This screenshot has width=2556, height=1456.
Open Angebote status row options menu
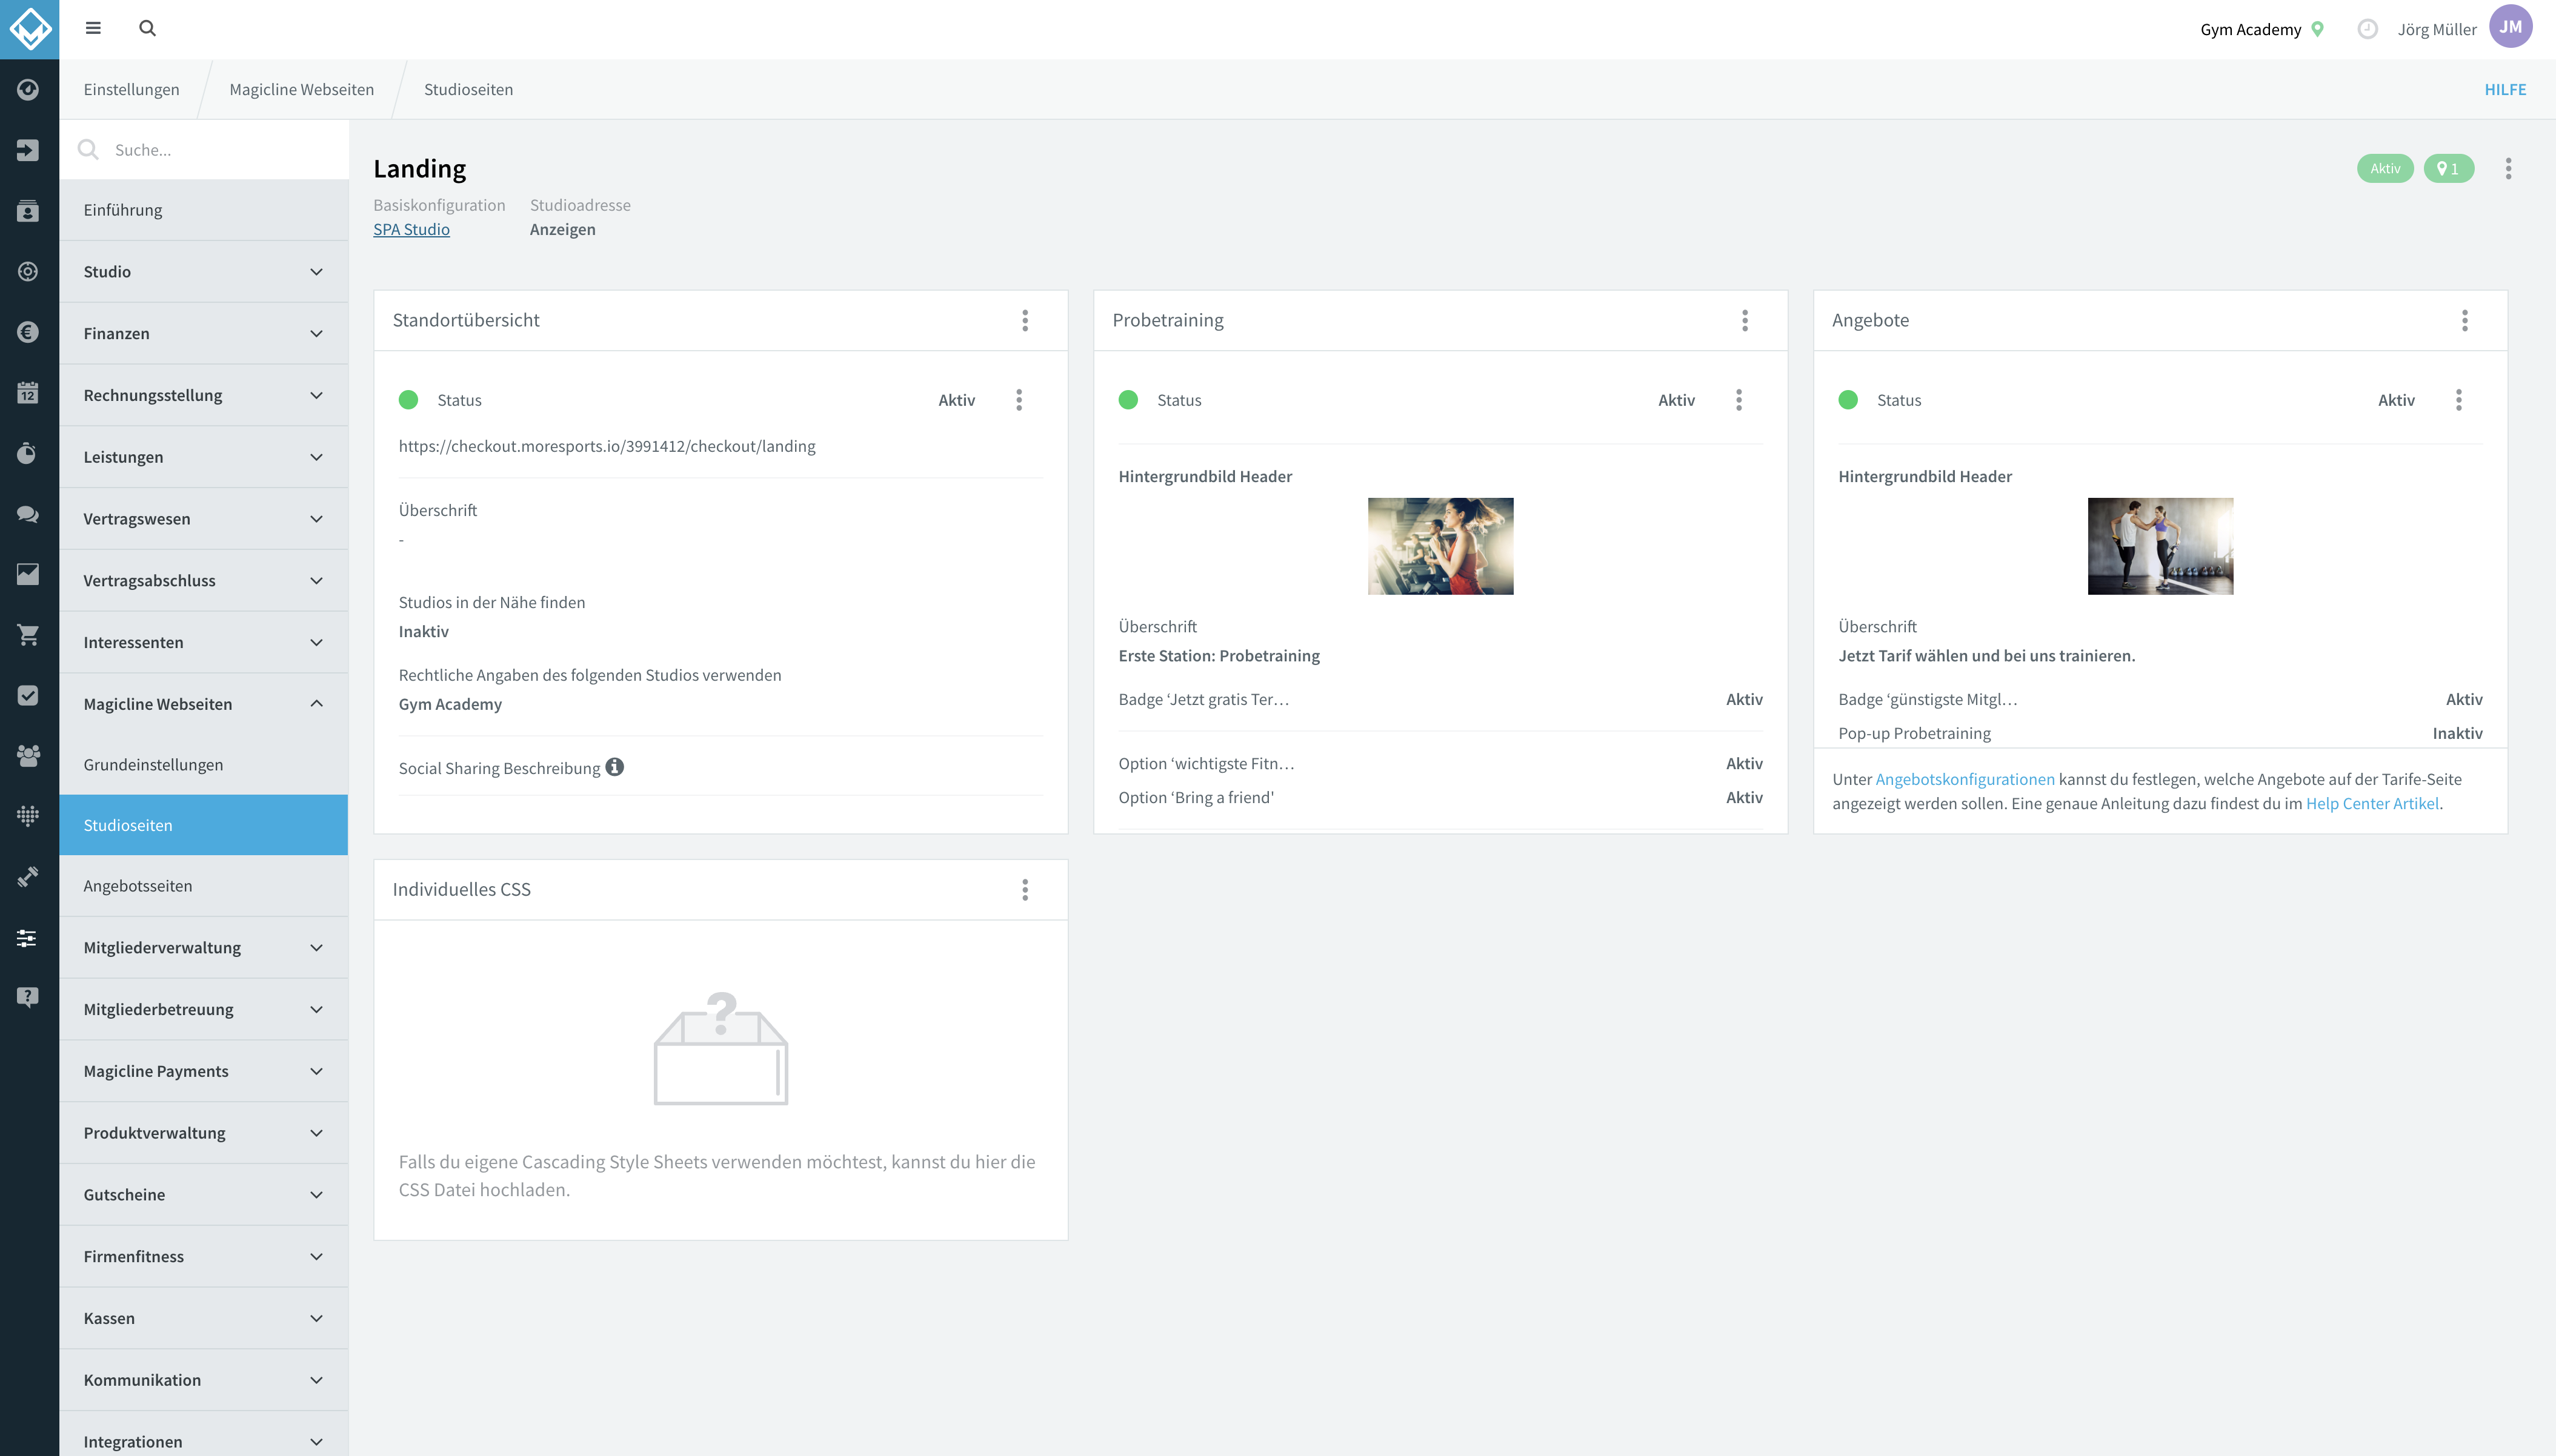2458,400
